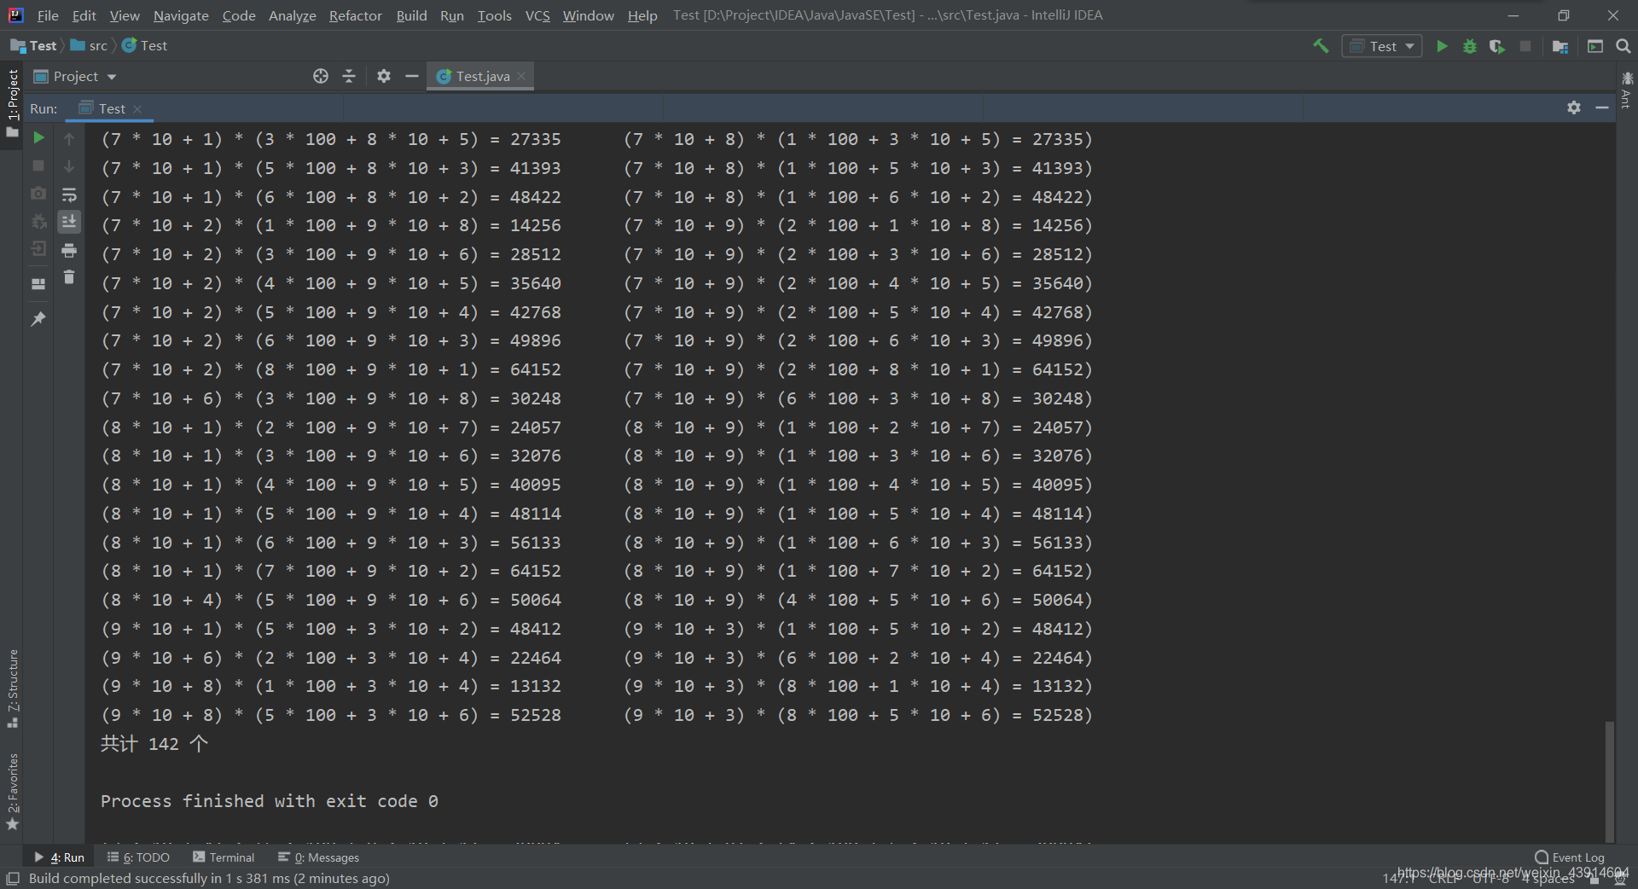1638x889 pixels.
Task: Click the greyed Stop icon in main toolbar
Action: [x=1525, y=46]
